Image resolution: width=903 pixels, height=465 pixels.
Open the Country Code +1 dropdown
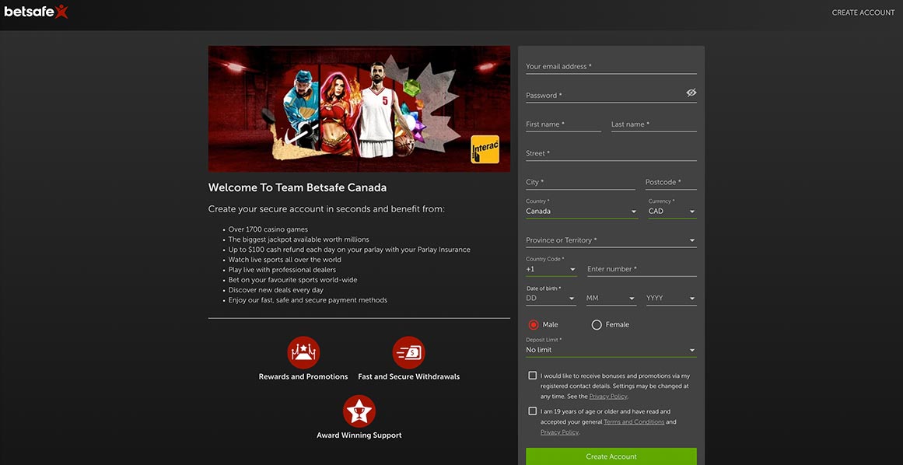(x=551, y=269)
